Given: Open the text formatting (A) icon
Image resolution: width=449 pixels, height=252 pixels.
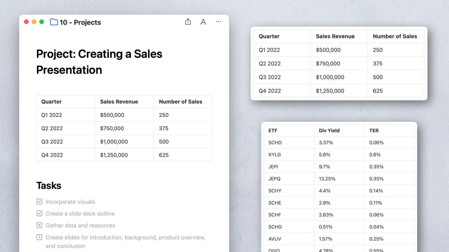Looking at the screenshot, I should point(203,22).
